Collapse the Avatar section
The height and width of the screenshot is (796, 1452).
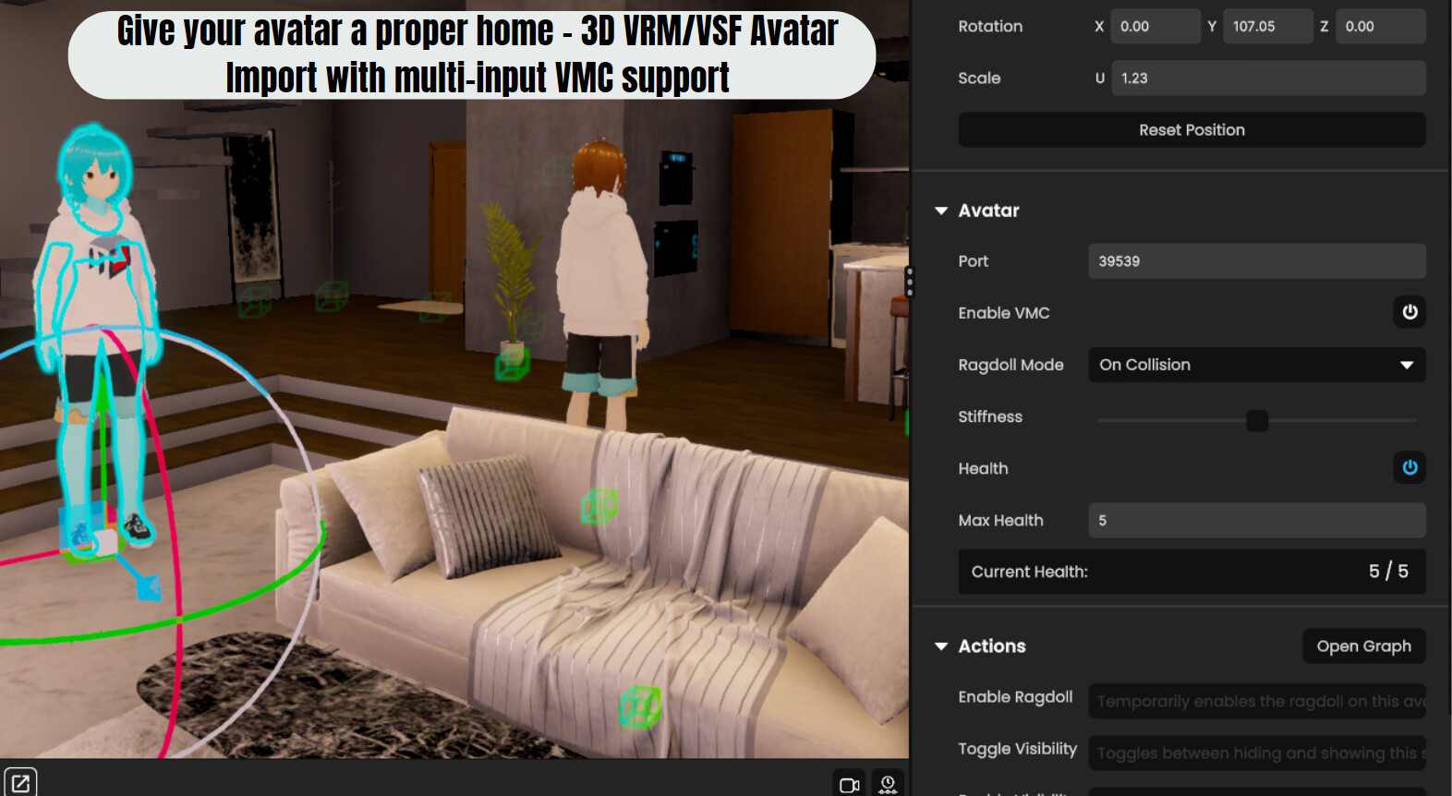pyautogui.click(x=941, y=211)
